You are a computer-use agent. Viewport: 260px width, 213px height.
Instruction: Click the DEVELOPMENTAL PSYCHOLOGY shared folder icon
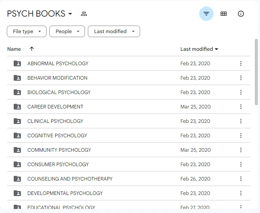tap(17, 193)
